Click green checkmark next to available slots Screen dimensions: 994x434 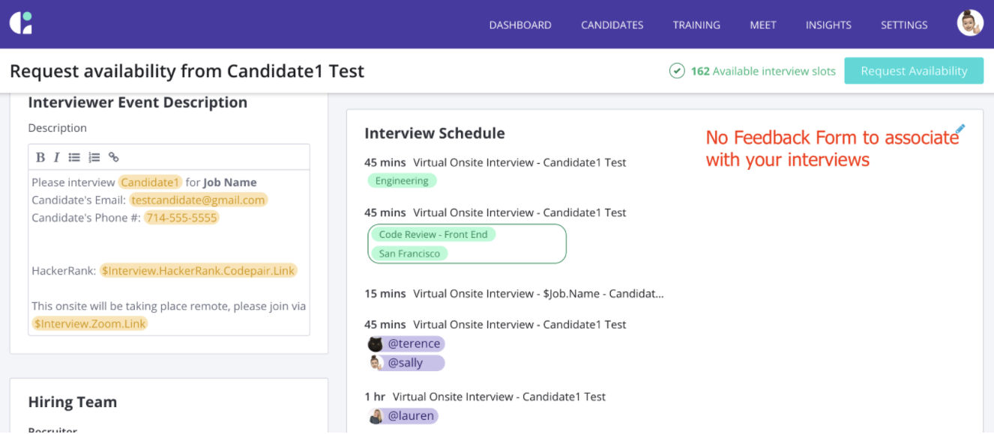click(677, 71)
